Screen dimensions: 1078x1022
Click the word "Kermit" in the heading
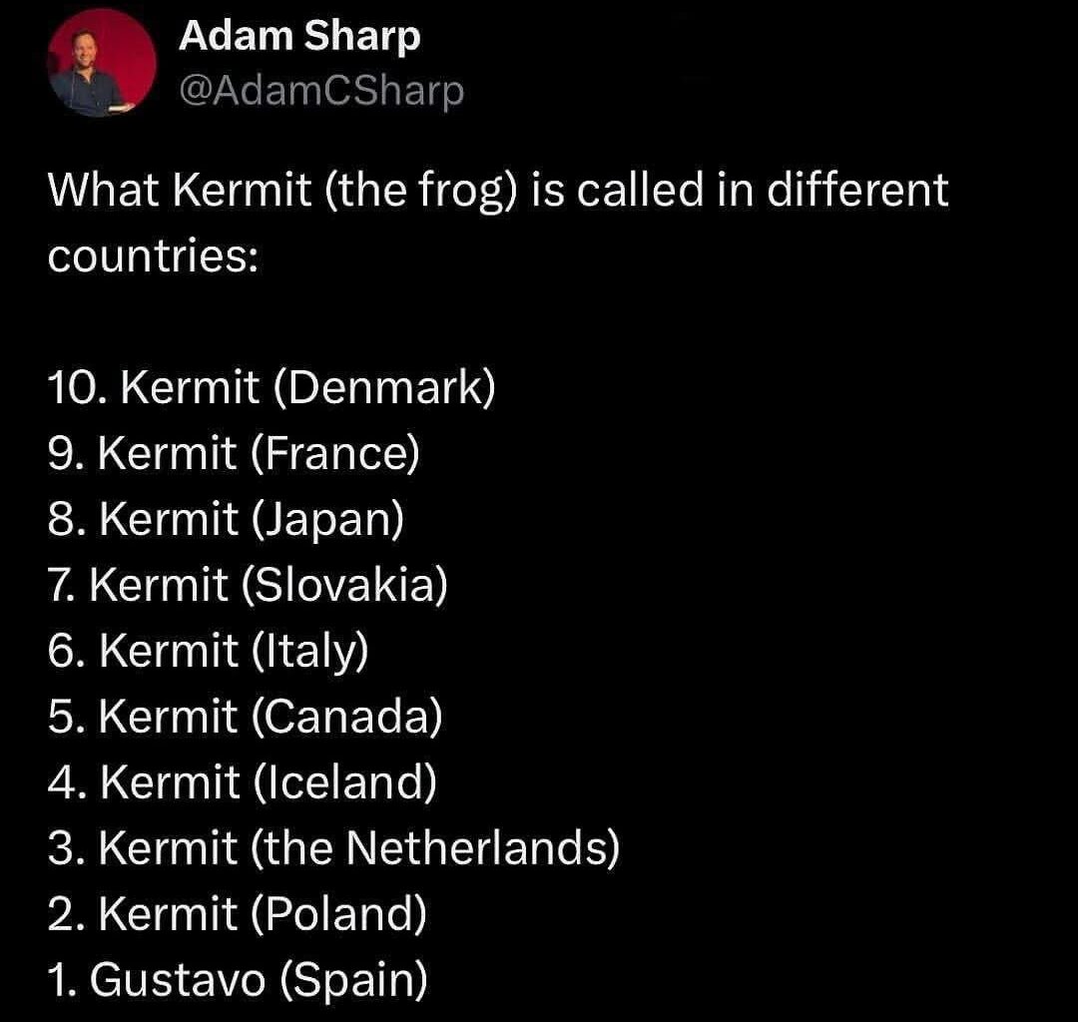pyautogui.click(x=241, y=188)
